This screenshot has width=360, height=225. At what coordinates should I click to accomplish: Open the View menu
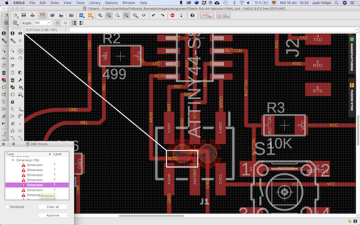coord(67,3)
